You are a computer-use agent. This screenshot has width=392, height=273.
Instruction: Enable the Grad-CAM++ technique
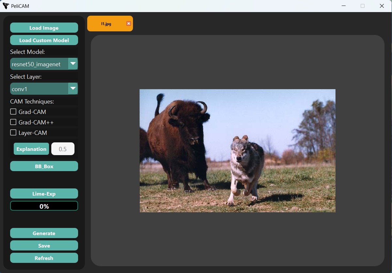click(13, 122)
